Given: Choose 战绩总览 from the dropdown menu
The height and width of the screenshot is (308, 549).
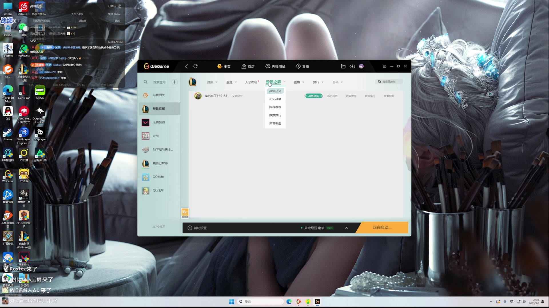Looking at the screenshot, I should coord(275,91).
